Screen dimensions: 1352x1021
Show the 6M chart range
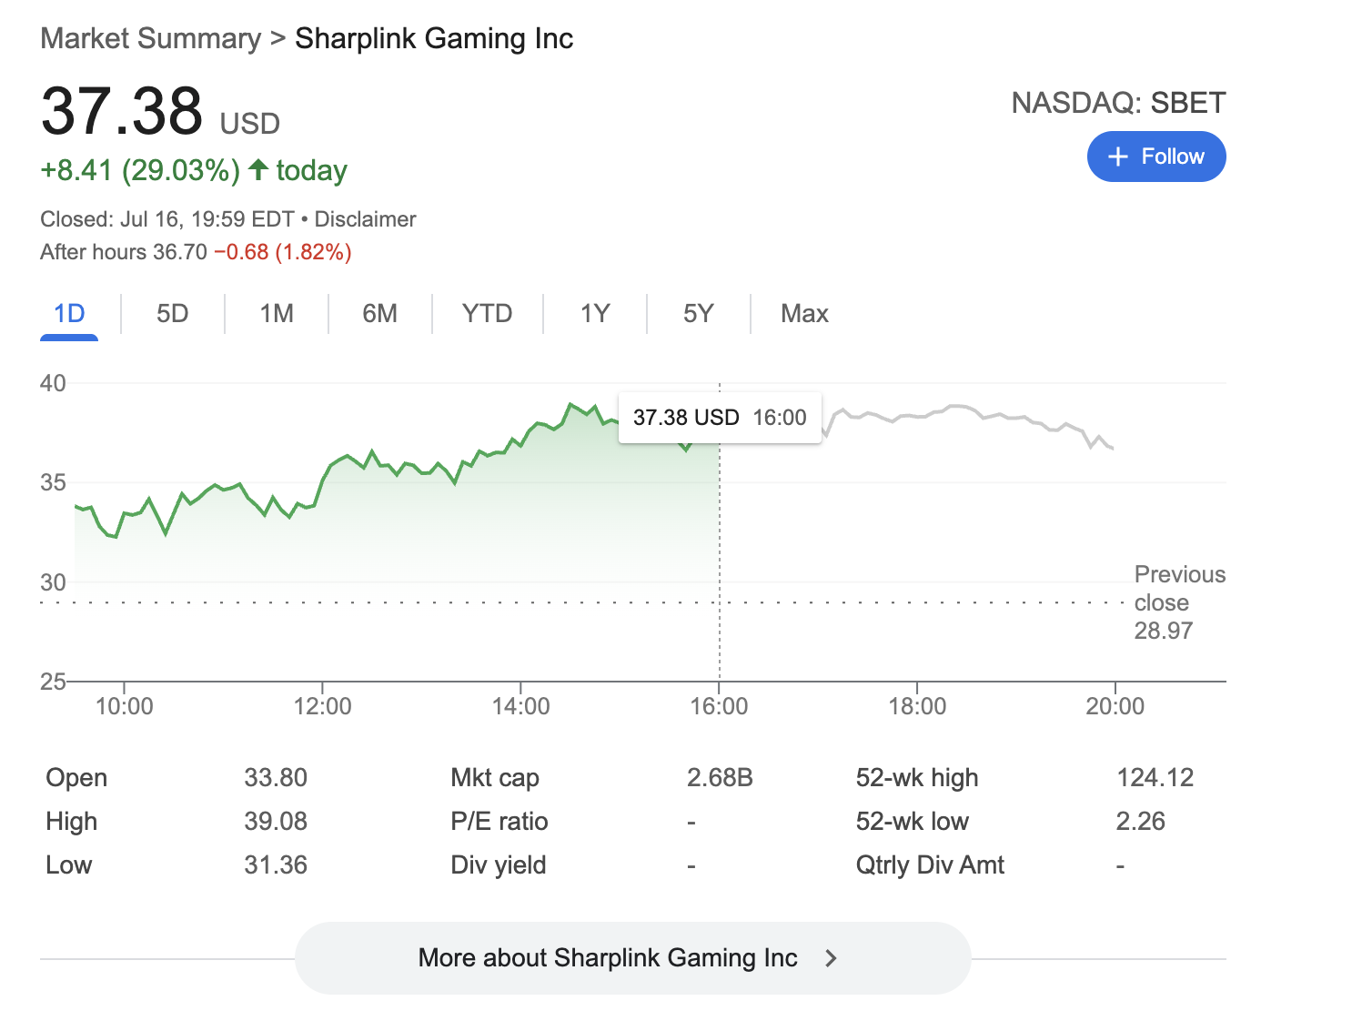pyautogui.click(x=379, y=314)
